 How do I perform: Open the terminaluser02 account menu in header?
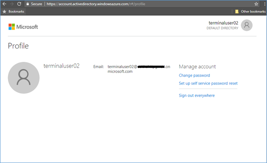[223, 23]
